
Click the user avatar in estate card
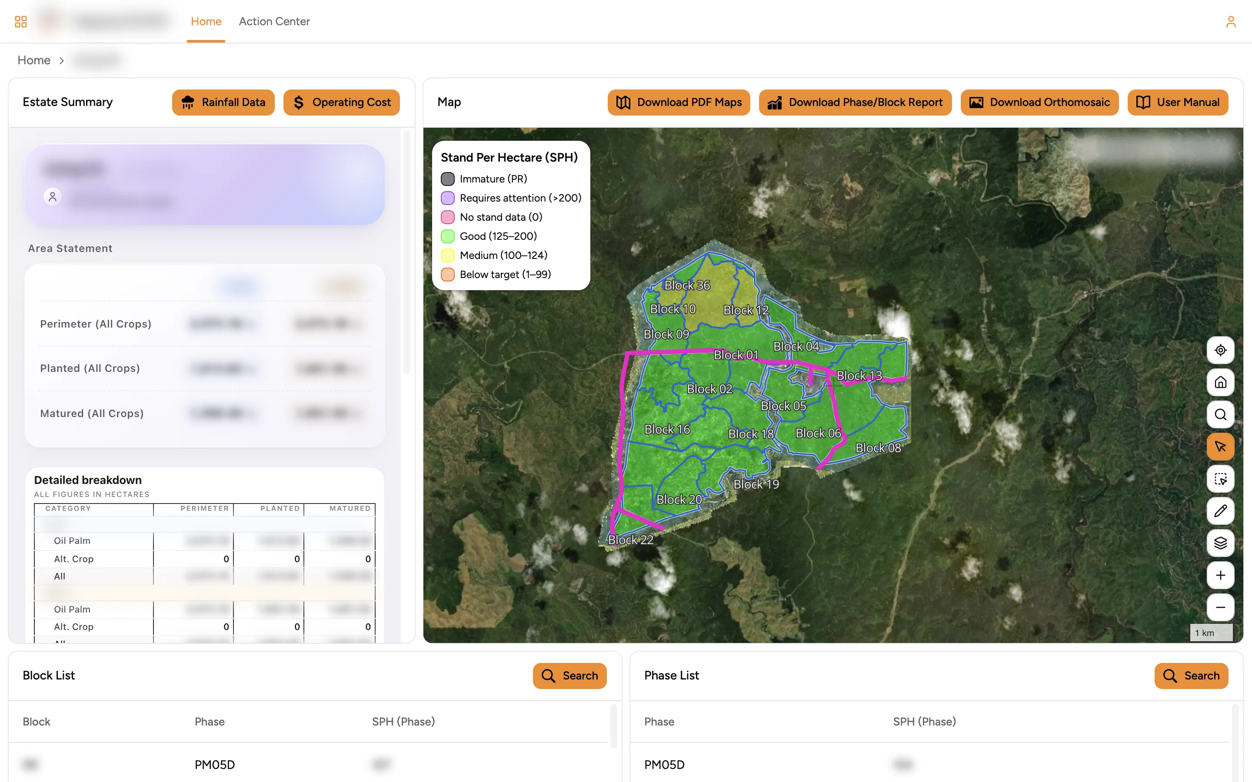click(52, 196)
